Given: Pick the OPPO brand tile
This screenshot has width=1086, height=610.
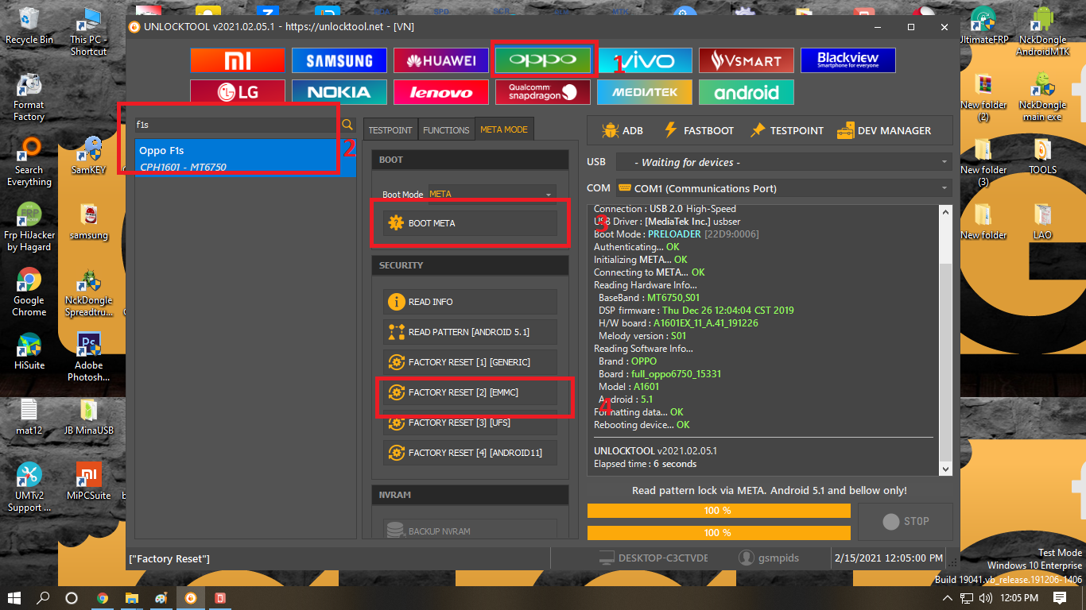Looking at the screenshot, I should pos(543,60).
